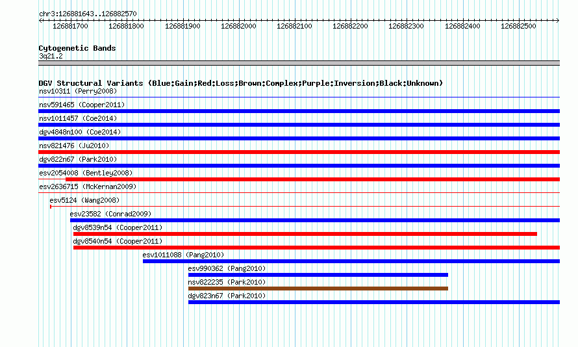Click the DGV Structural Variants track title

(x=240, y=83)
